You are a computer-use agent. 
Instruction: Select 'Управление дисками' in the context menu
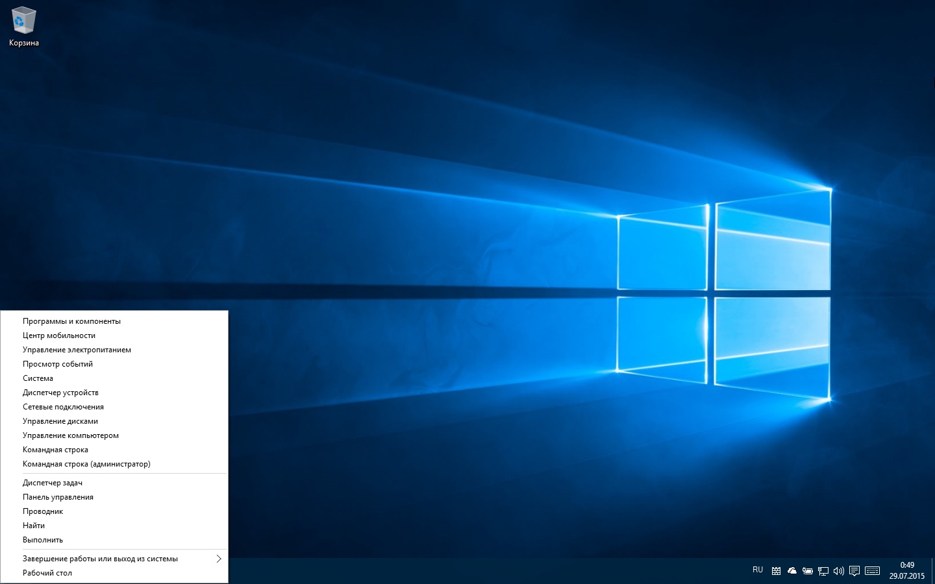click(60, 421)
